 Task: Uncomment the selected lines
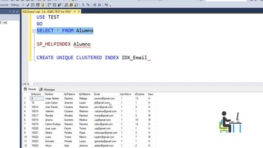[x=88, y=5]
